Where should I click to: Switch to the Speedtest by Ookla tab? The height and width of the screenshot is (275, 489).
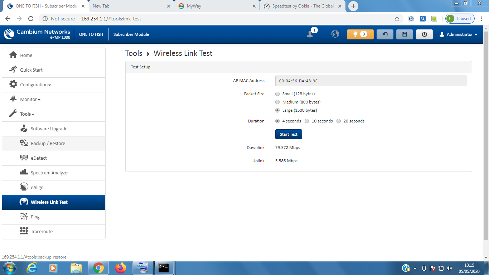click(x=302, y=6)
